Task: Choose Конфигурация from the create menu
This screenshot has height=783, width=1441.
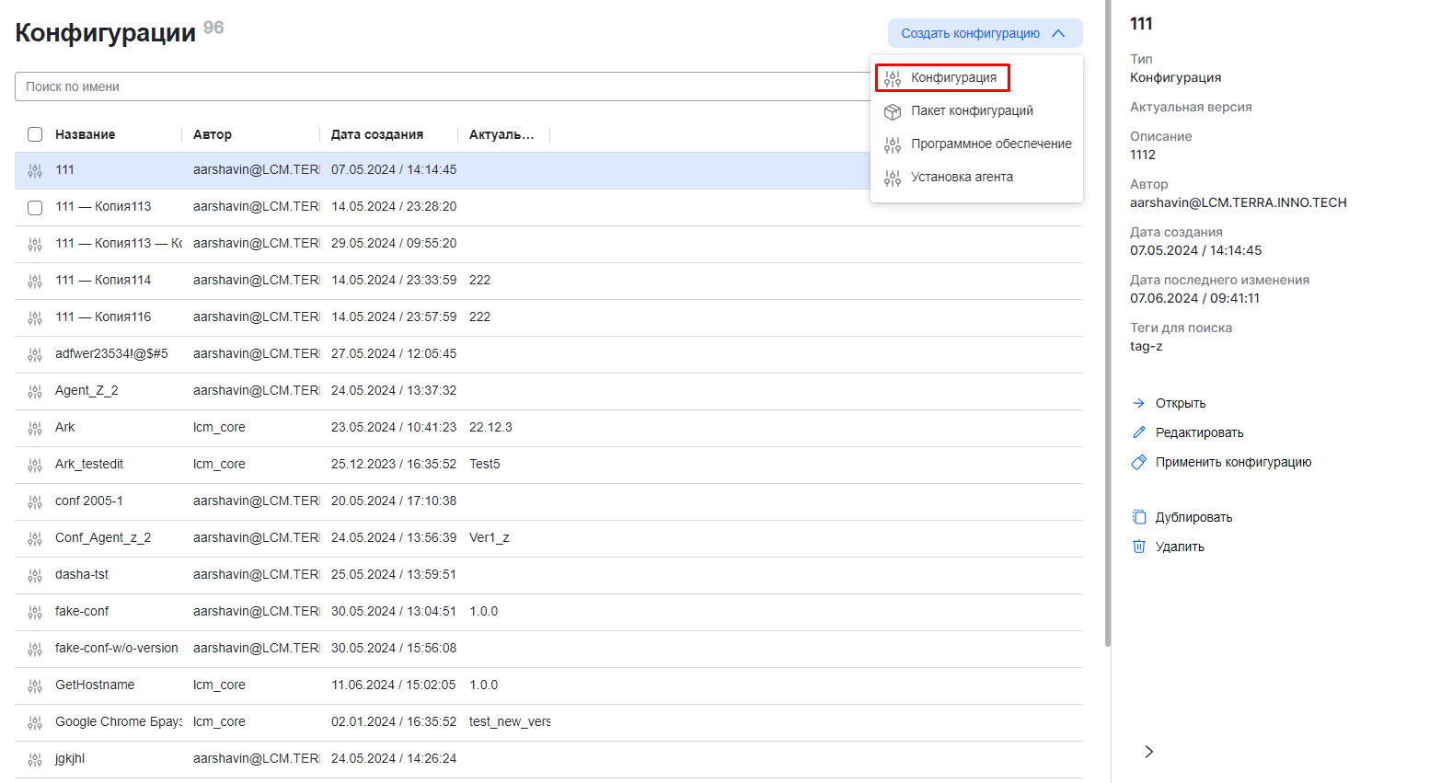Action: click(x=952, y=78)
